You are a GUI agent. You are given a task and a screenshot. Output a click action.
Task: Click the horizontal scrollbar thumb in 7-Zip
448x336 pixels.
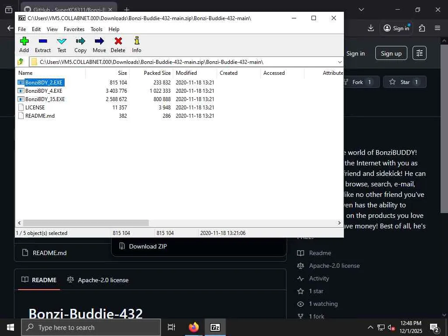(86, 223)
